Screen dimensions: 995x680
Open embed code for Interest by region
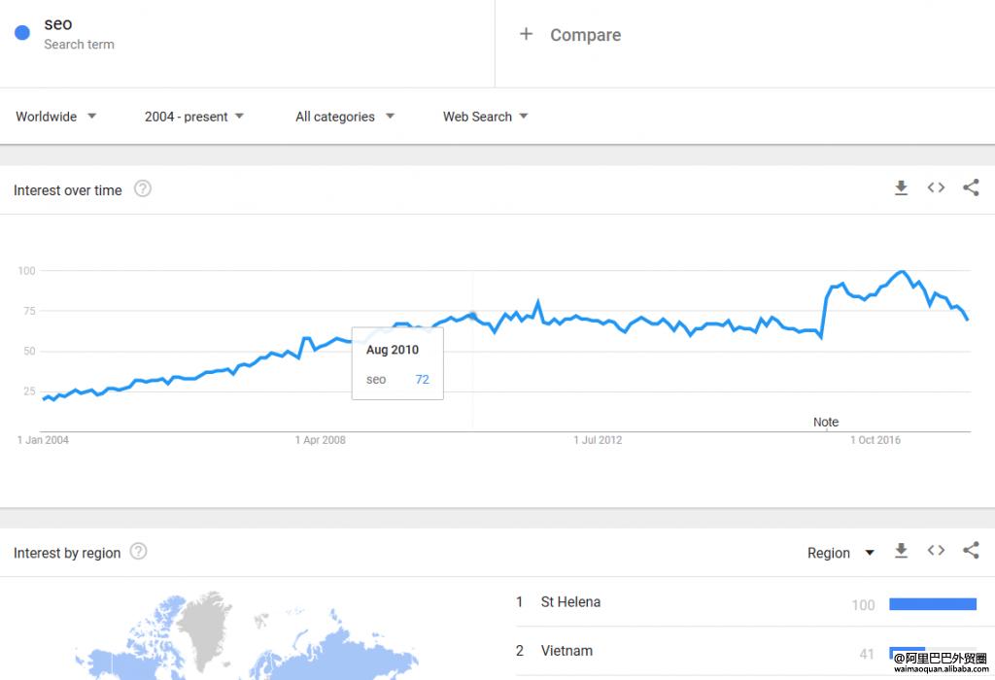click(x=936, y=552)
